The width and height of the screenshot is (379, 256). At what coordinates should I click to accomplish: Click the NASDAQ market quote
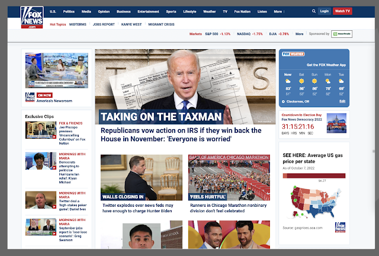(250, 34)
